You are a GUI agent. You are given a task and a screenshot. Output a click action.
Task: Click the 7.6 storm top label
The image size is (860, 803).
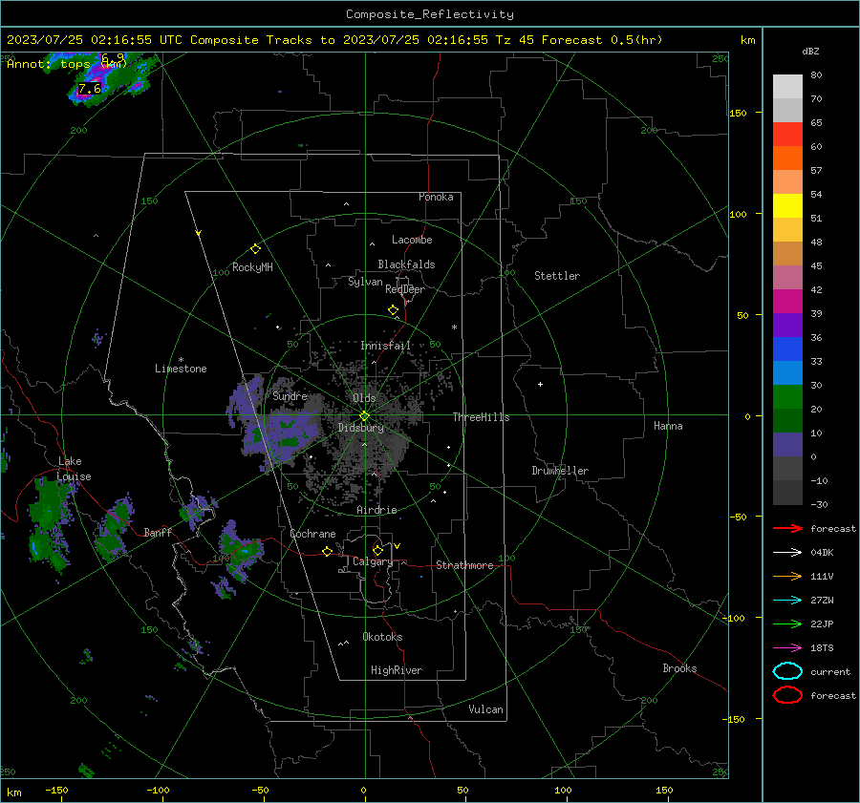tap(90, 88)
